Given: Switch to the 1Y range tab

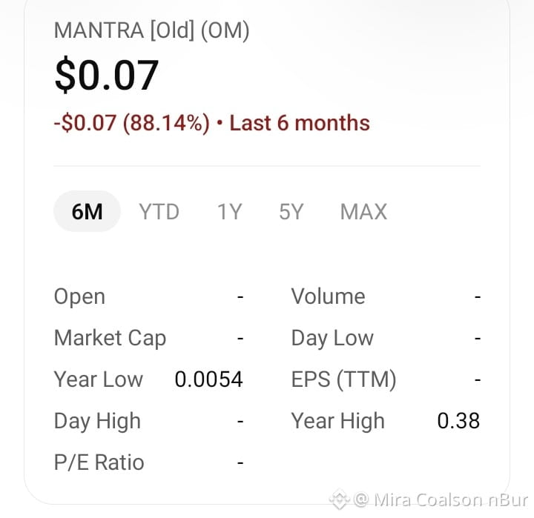Looking at the screenshot, I should pyautogui.click(x=229, y=212).
